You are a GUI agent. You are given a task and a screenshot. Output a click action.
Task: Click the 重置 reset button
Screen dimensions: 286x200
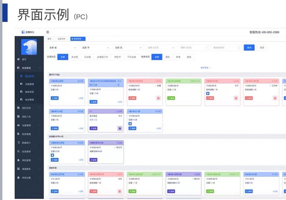click(262, 48)
